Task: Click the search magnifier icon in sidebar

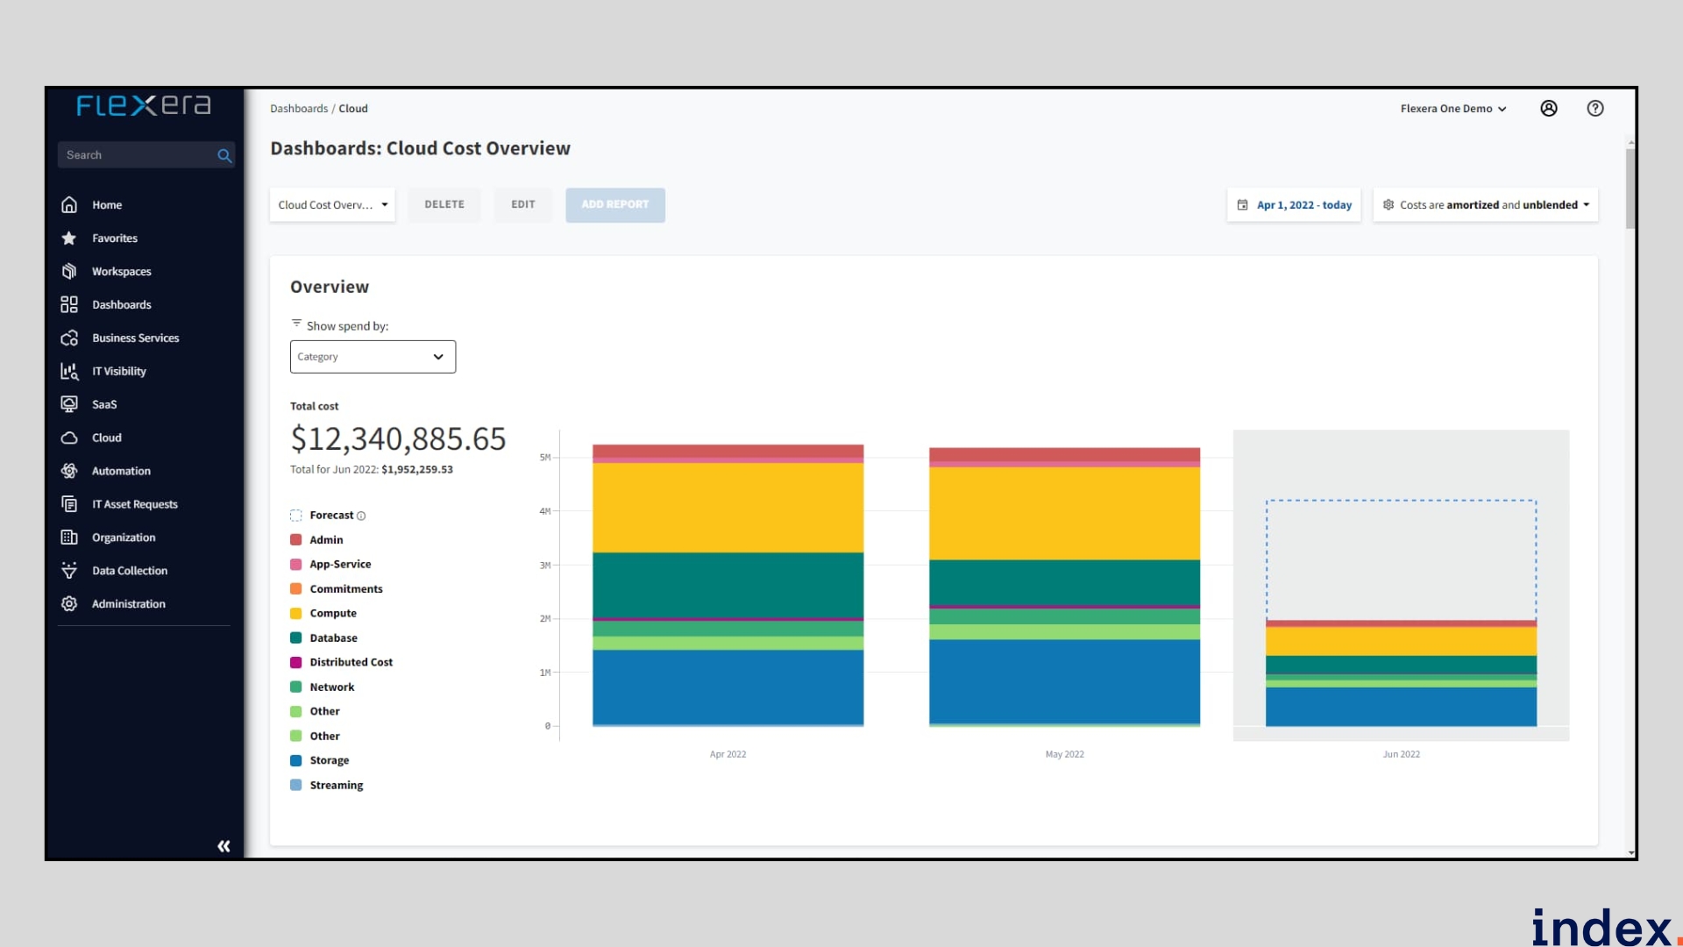Action: click(224, 155)
